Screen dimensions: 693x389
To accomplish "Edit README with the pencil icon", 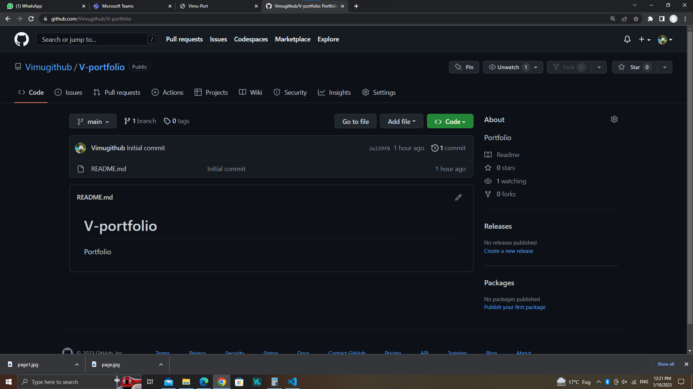I will (458, 197).
